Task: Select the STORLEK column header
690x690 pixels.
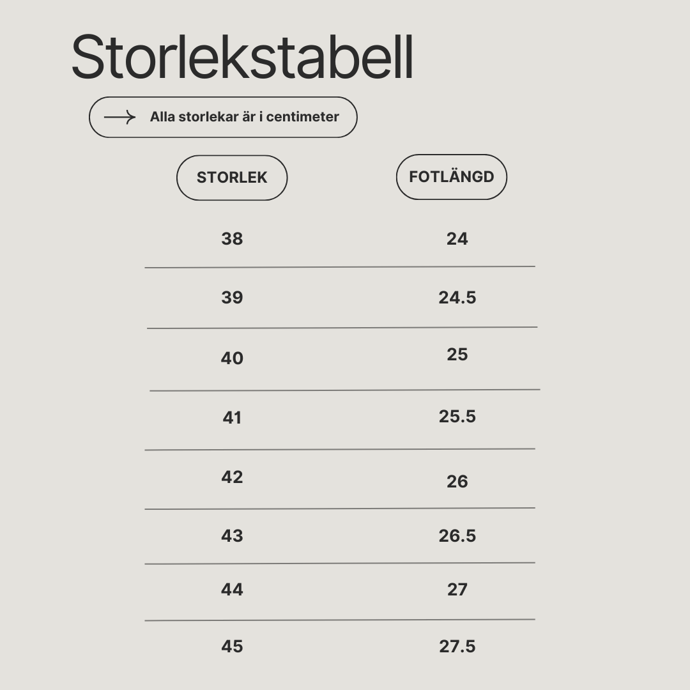Action: pyautogui.click(x=232, y=178)
